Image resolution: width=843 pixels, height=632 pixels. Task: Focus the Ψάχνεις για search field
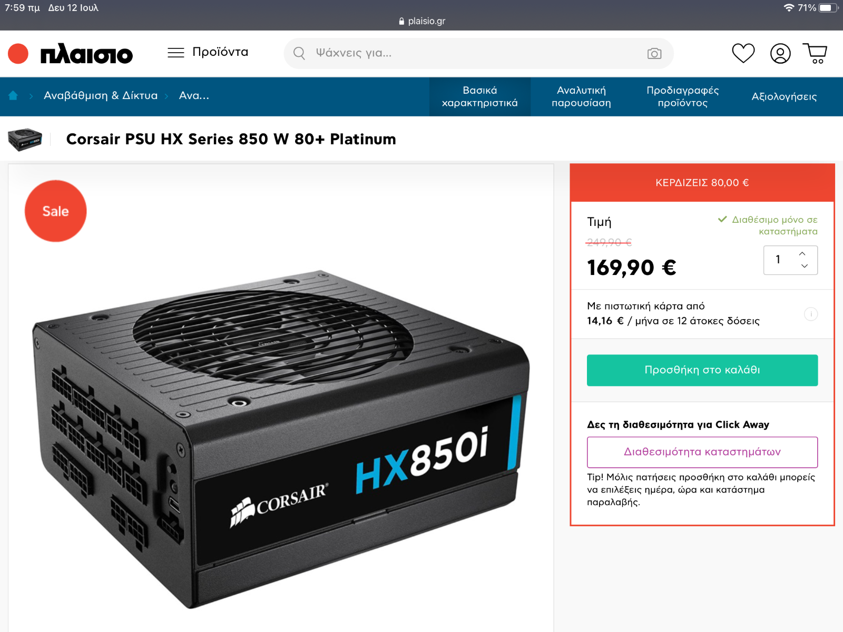[x=478, y=53]
